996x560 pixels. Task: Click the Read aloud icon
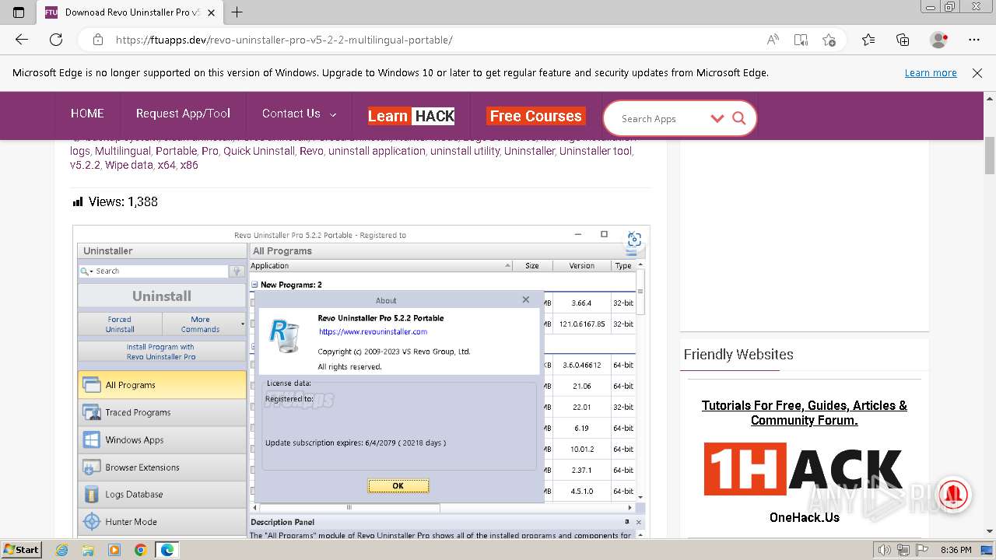(x=773, y=40)
